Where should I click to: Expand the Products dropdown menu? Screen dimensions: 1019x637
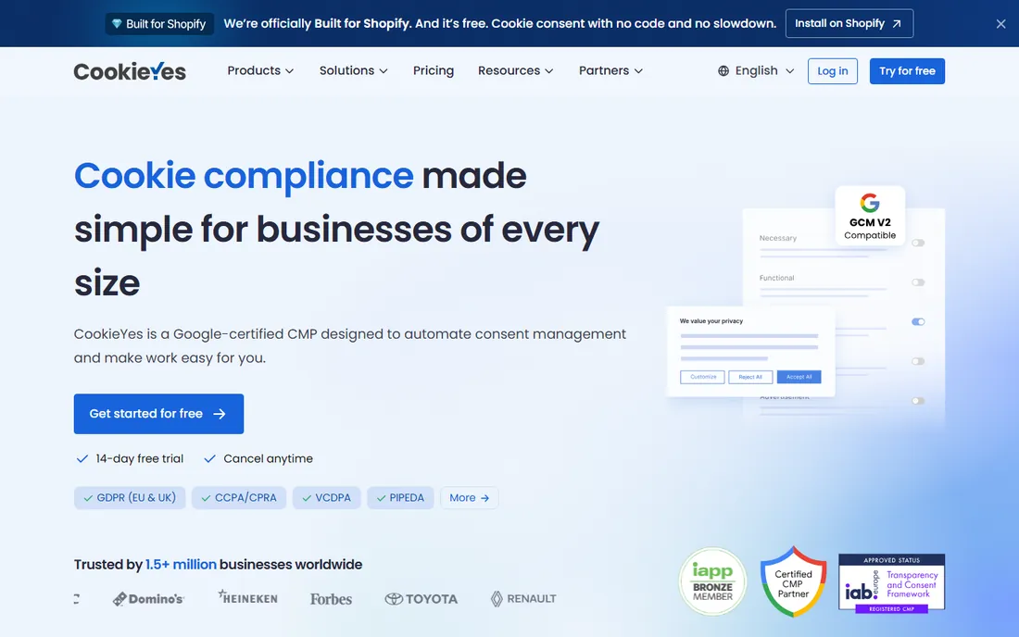click(x=260, y=70)
